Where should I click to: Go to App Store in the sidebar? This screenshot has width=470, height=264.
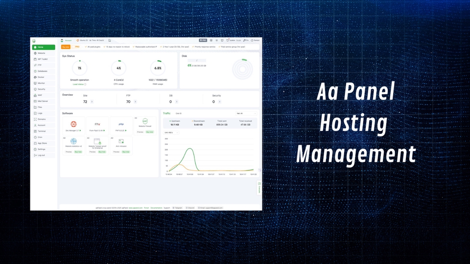click(x=42, y=143)
